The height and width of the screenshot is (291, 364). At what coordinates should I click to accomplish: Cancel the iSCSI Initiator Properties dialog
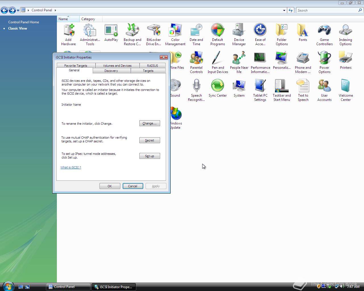(133, 186)
